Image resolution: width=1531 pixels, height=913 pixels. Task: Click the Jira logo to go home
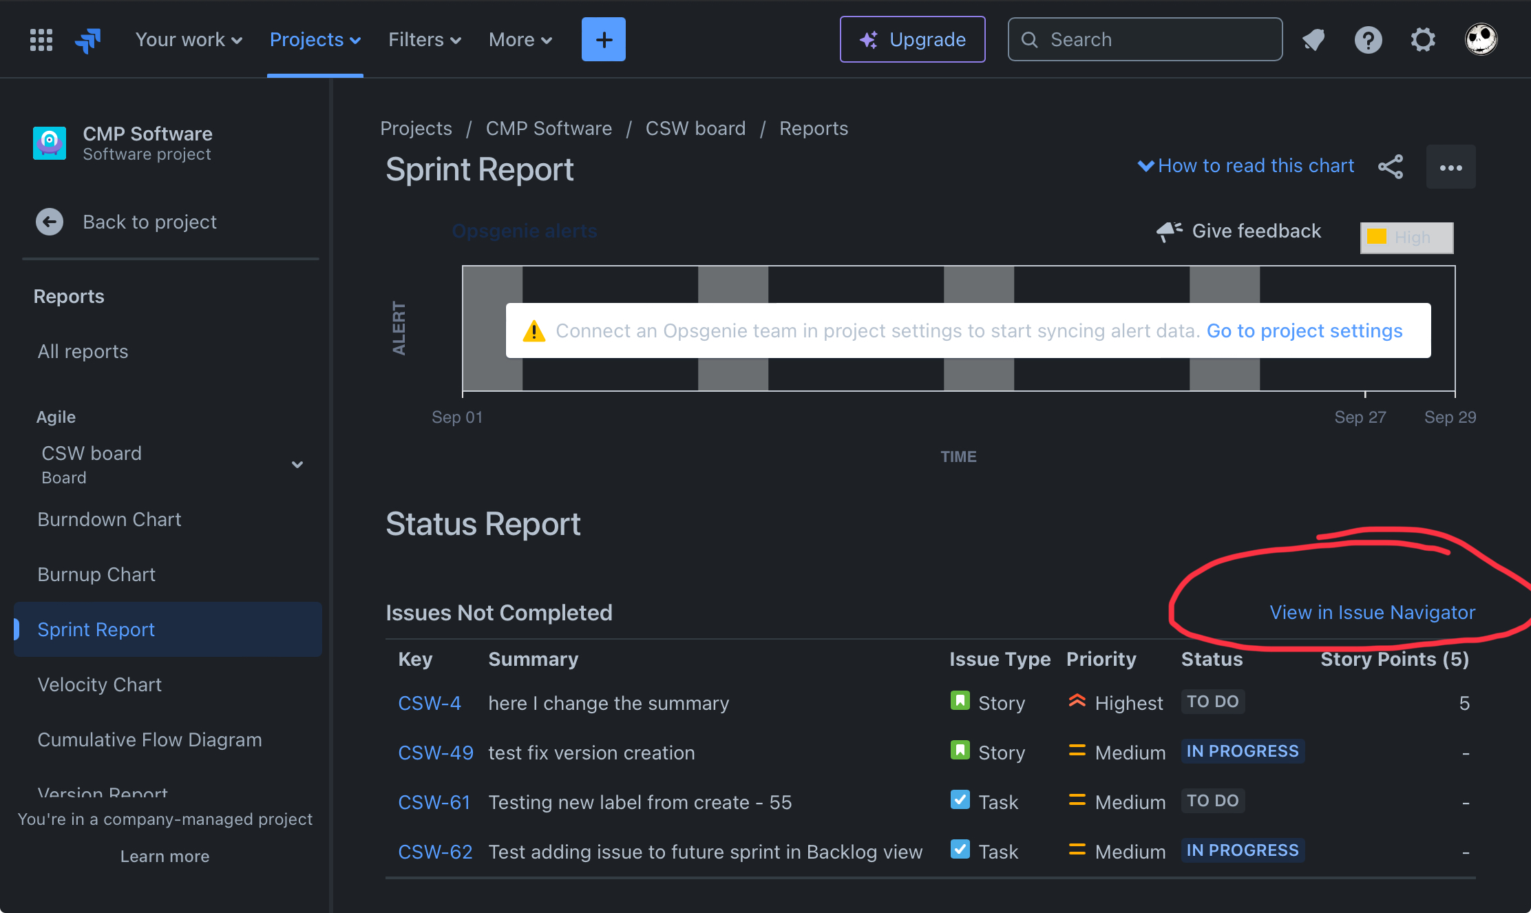[x=87, y=39]
